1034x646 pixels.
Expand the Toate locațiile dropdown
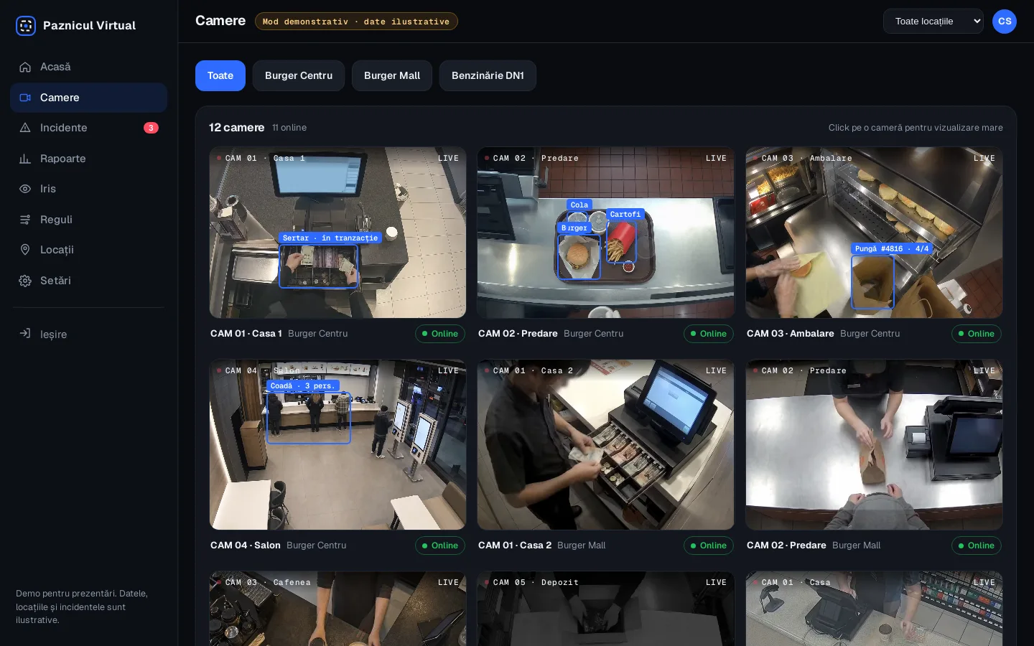click(x=933, y=22)
